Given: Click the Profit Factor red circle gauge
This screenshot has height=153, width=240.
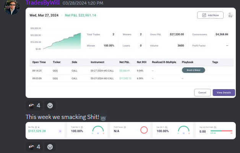Looking at the screenshot, I should pos(144,130).
